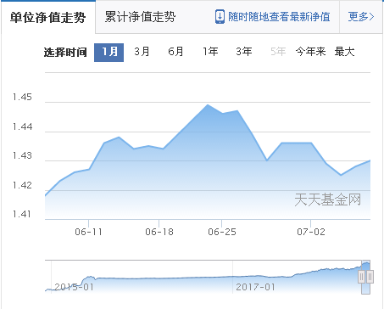Click the 2015-01 area in navigator
Image resolution: width=384 pixels, height=309 pixels.
[x=74, y=287]
